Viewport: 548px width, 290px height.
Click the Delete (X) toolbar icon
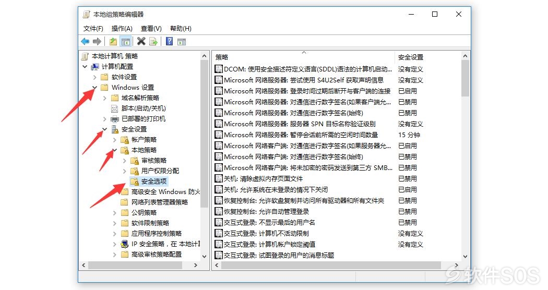141,42
